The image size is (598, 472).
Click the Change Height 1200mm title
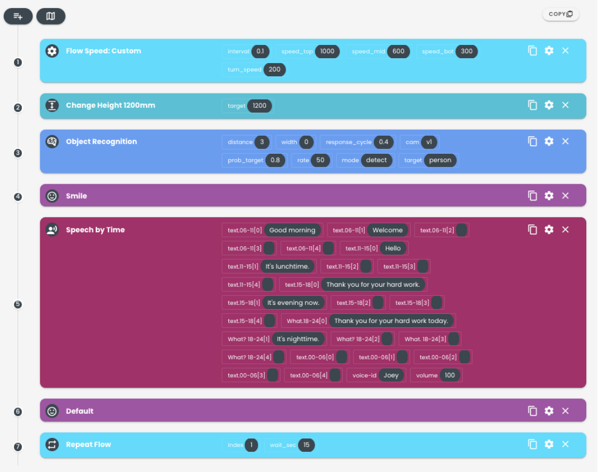coord(111,105)
